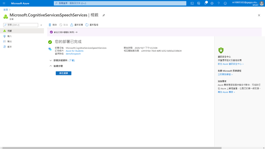Open Azure for Students subscription link
The height and width of the screenshot is (149, 265).
coord(75,51)
